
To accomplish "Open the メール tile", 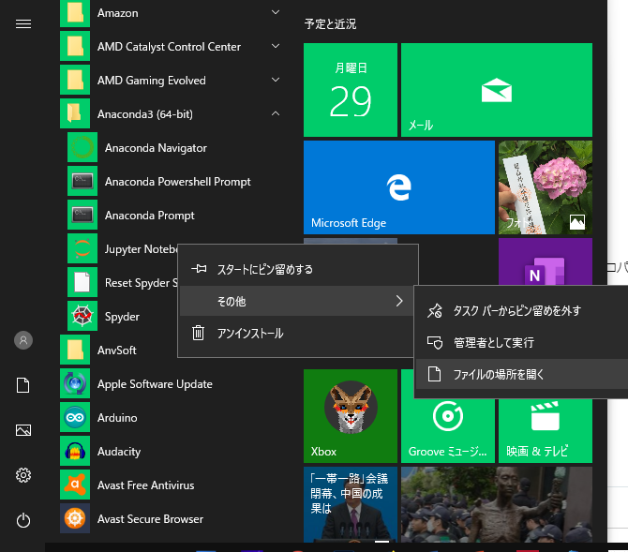I will (497, 90).
